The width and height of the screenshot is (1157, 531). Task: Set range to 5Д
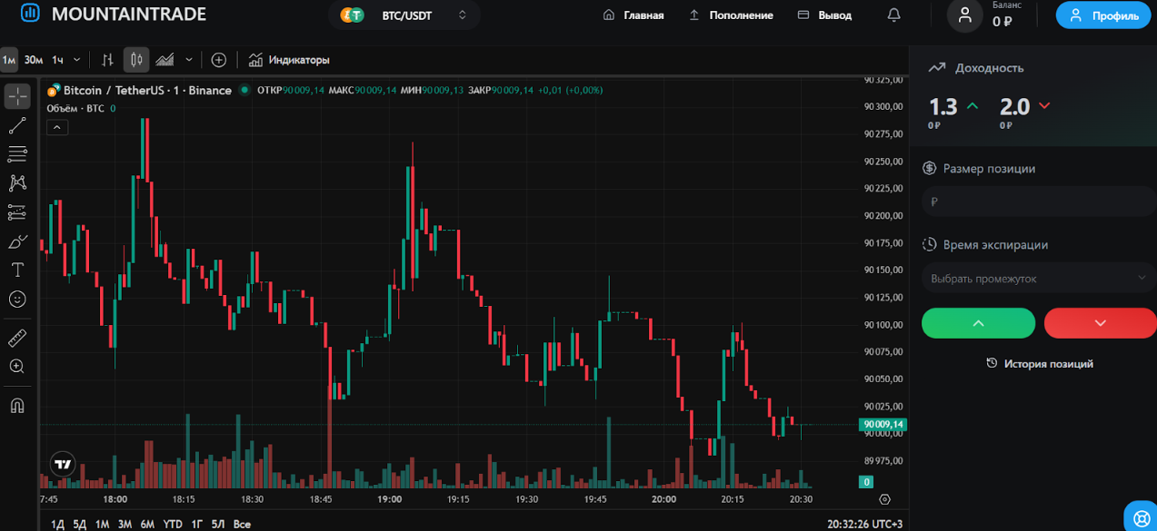[80, 524]
